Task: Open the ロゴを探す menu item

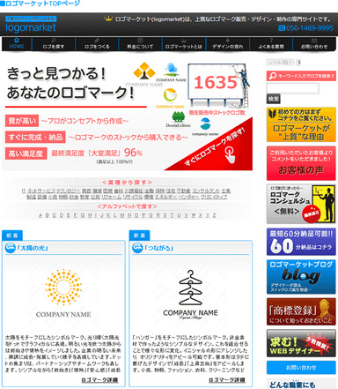Action: coord(54,44)
